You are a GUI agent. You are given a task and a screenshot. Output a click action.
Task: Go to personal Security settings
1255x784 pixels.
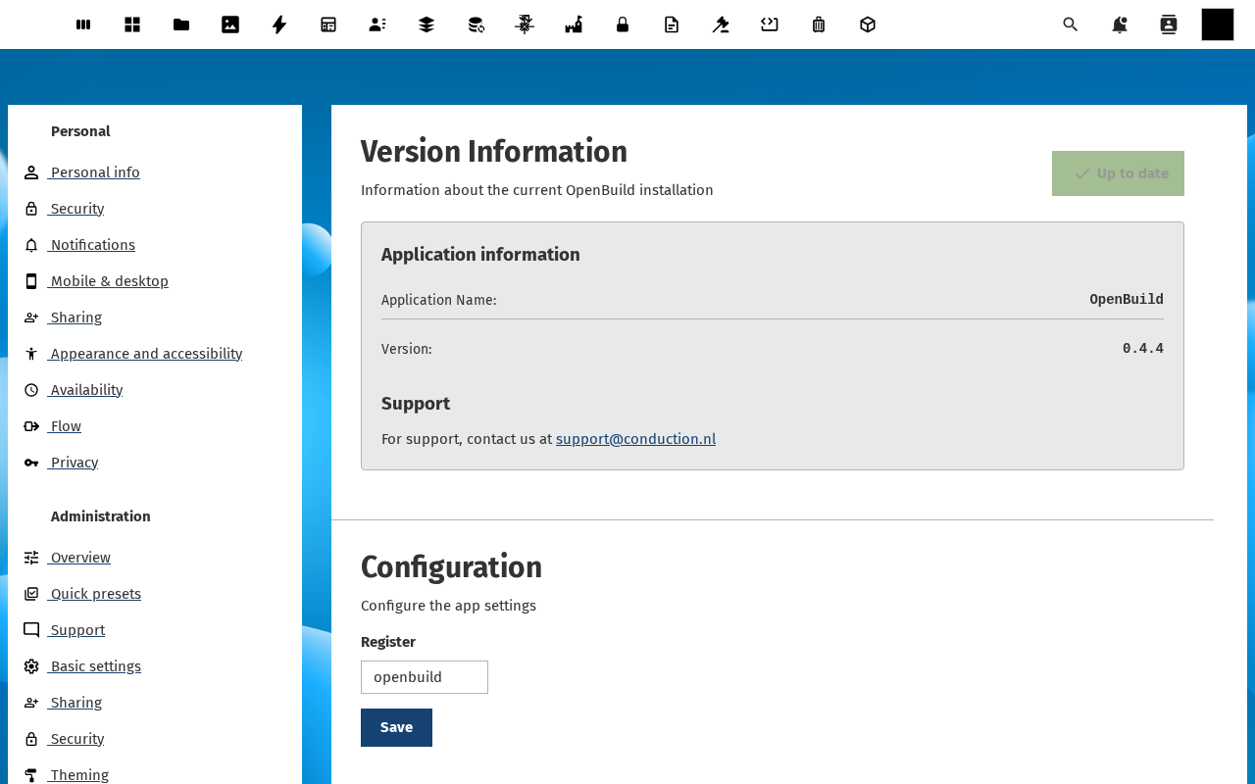(76, 209)
